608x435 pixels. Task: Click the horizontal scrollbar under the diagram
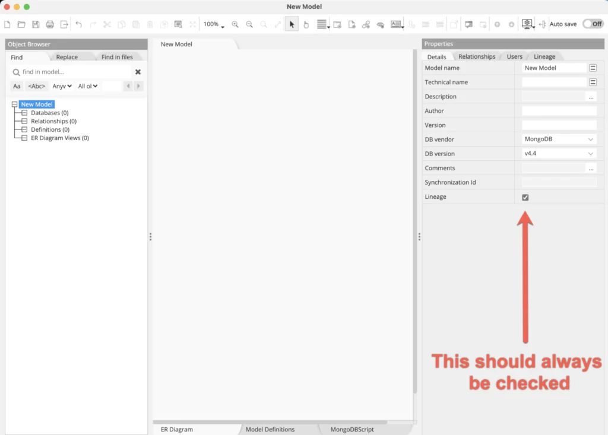(270, 422)
